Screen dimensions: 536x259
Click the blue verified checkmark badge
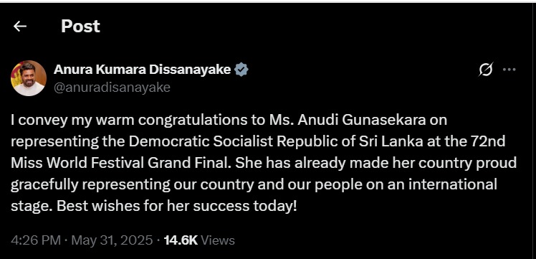(x=241, y=70)
